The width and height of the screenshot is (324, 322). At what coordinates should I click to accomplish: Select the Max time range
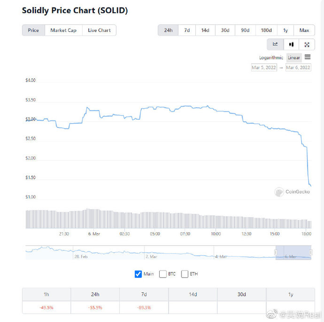304,30
